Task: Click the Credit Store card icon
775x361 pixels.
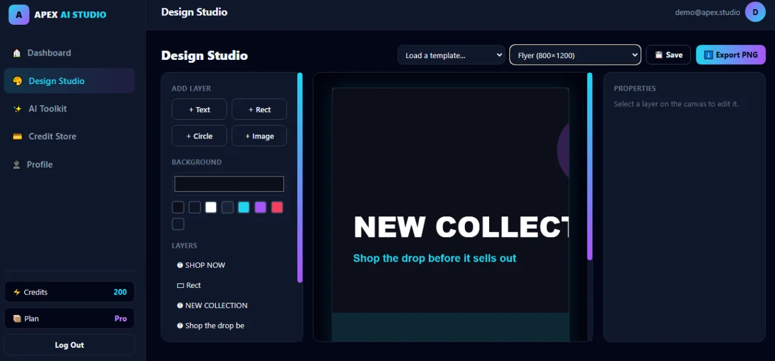Action: (x=18, y=137)
